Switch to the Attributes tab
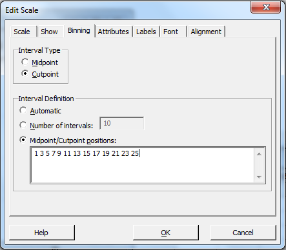The image size is (286, 250). click(114, 32)
